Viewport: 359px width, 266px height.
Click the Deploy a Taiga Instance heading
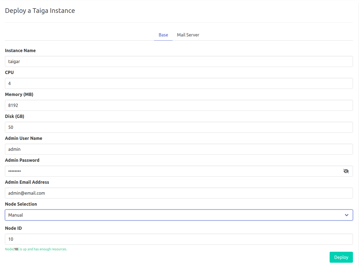(x=40, y=11)
